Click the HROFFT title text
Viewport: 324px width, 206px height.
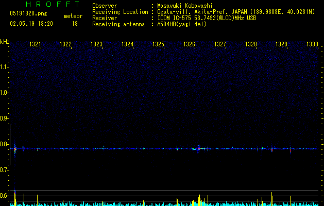[53, 4]
